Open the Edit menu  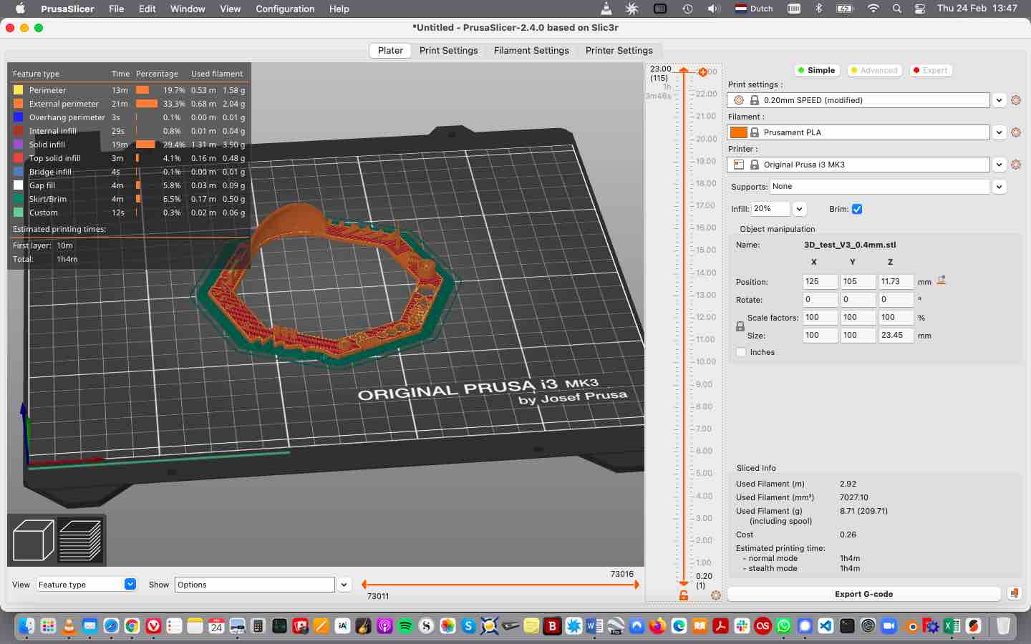click(147, 9)
